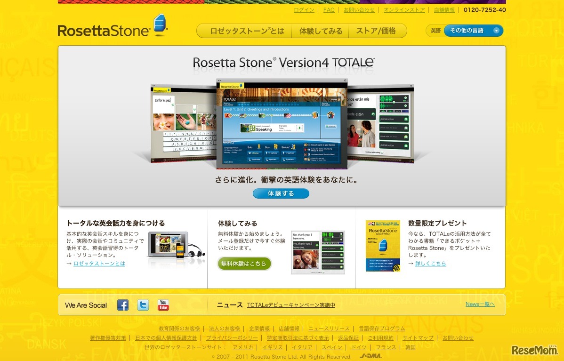The height and width of the screenshot is (361, 564).
Task: Click the 英語 language badge
Action: (x=435, y=30)
